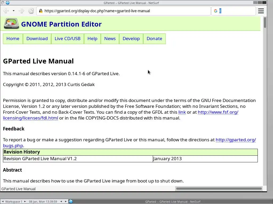The height and width of the screenshot is (204, 273).
Task: Click the 'January 2013' table cell
Action: pyautogui.click(x=205, y=159)
